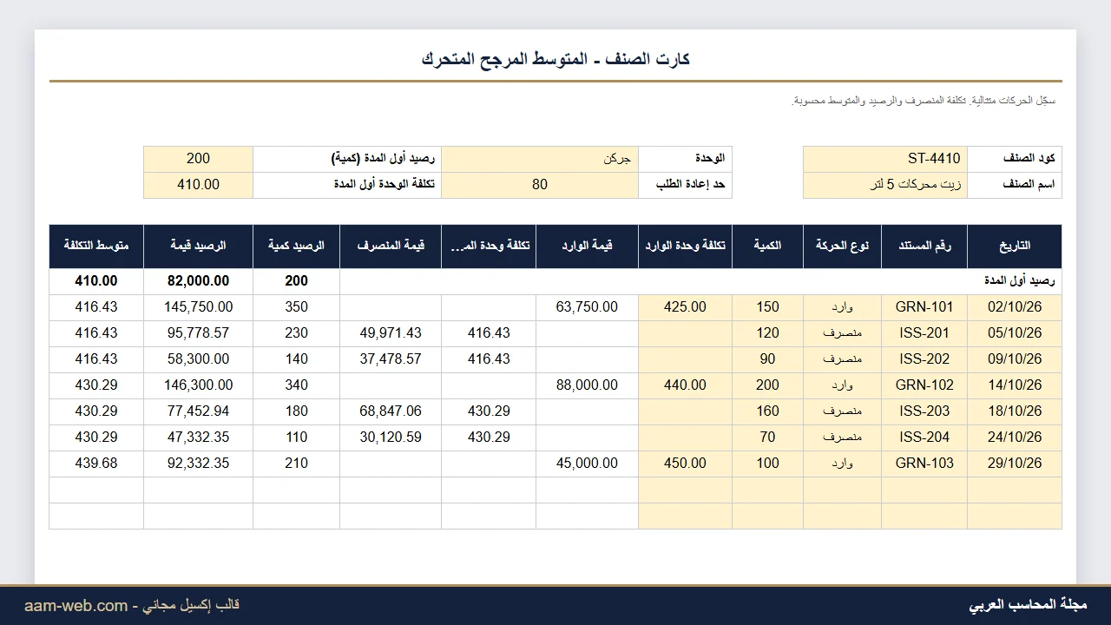Select the رصيد أول المدة row label
The width and height of the screenshot is (1111, 625).
(1019, 281)
